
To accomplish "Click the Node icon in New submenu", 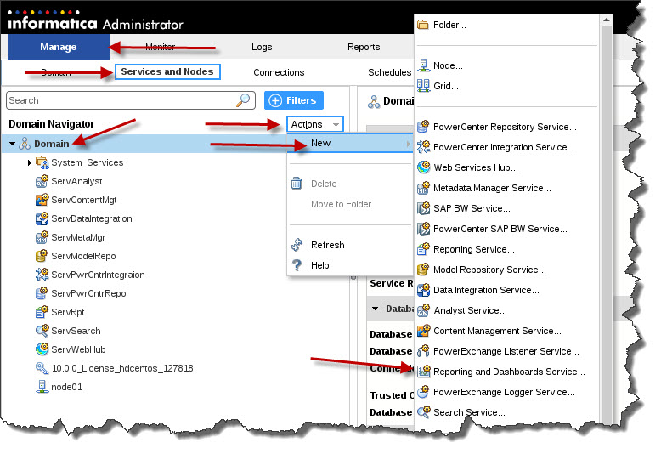I will tap(423, 65).
